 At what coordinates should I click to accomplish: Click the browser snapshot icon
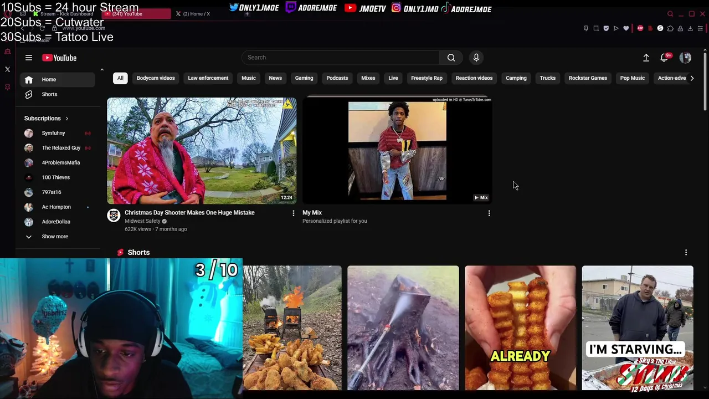point(596,28)
